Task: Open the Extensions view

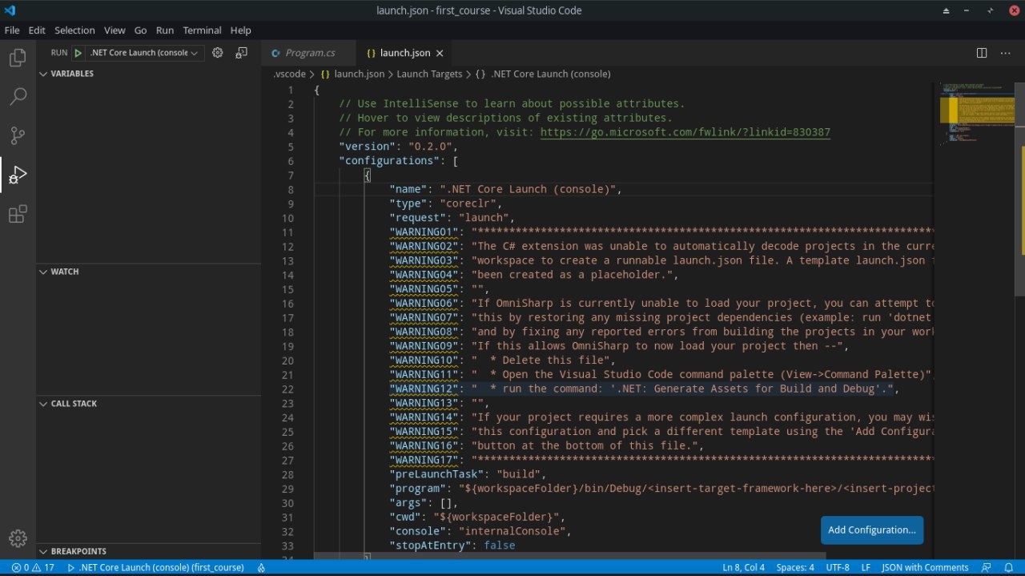Action: (x=18, y=214)
